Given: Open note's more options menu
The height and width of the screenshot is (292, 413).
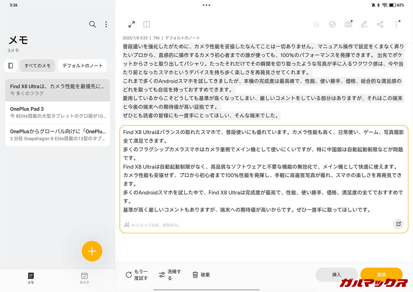Looking at the screenshot, I should coord(396,24).
